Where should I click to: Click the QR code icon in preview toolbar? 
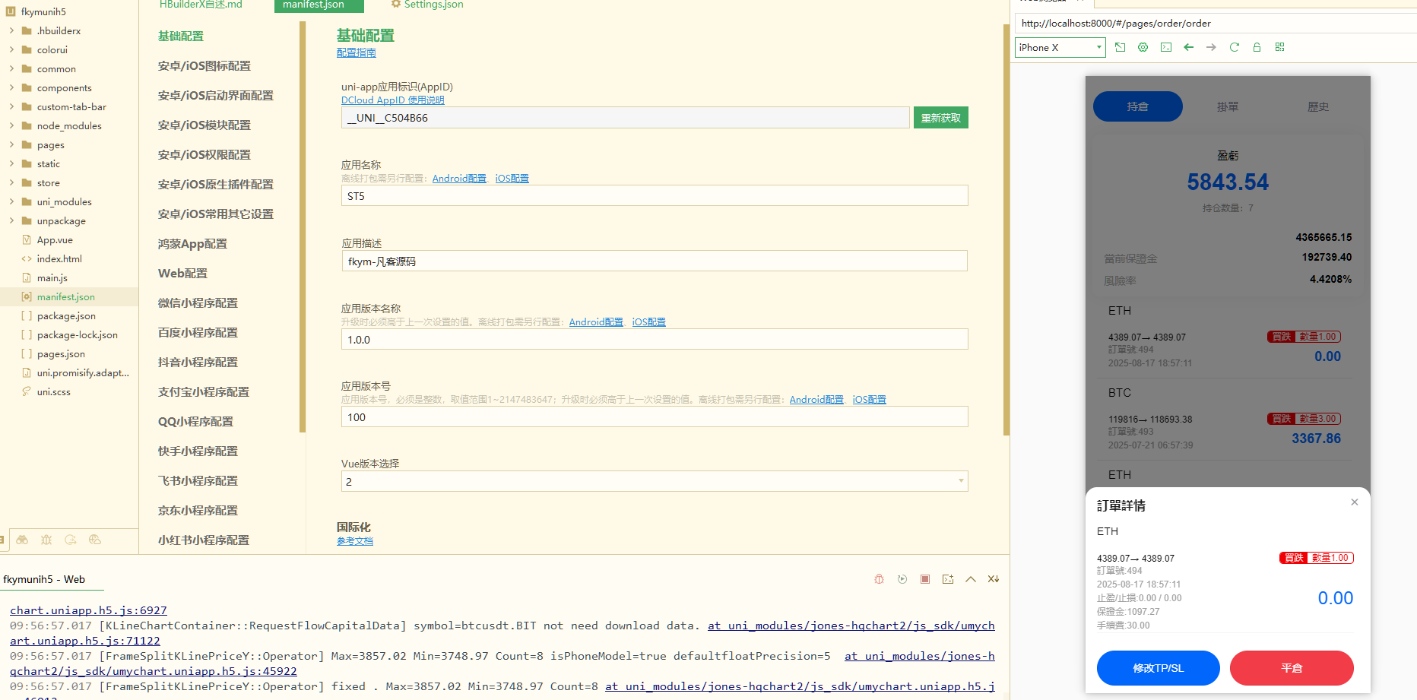point(1279,47)
